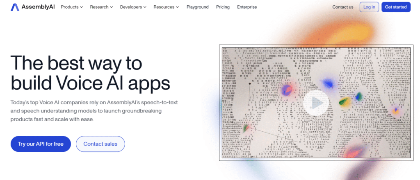
Task: Click the Contact us link
Action: (x=342, y=7)
